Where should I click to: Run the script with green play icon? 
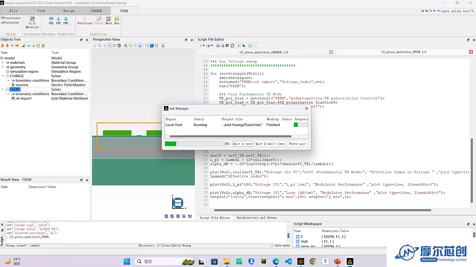tap(244, 46)
